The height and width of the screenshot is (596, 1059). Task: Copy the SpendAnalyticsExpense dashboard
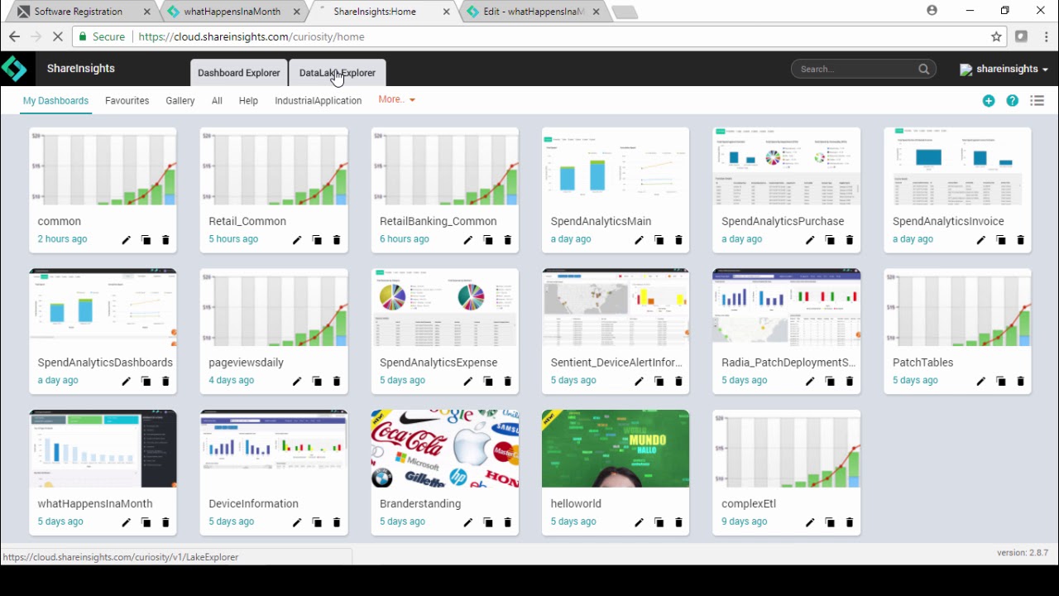click(x=488, y=382)
